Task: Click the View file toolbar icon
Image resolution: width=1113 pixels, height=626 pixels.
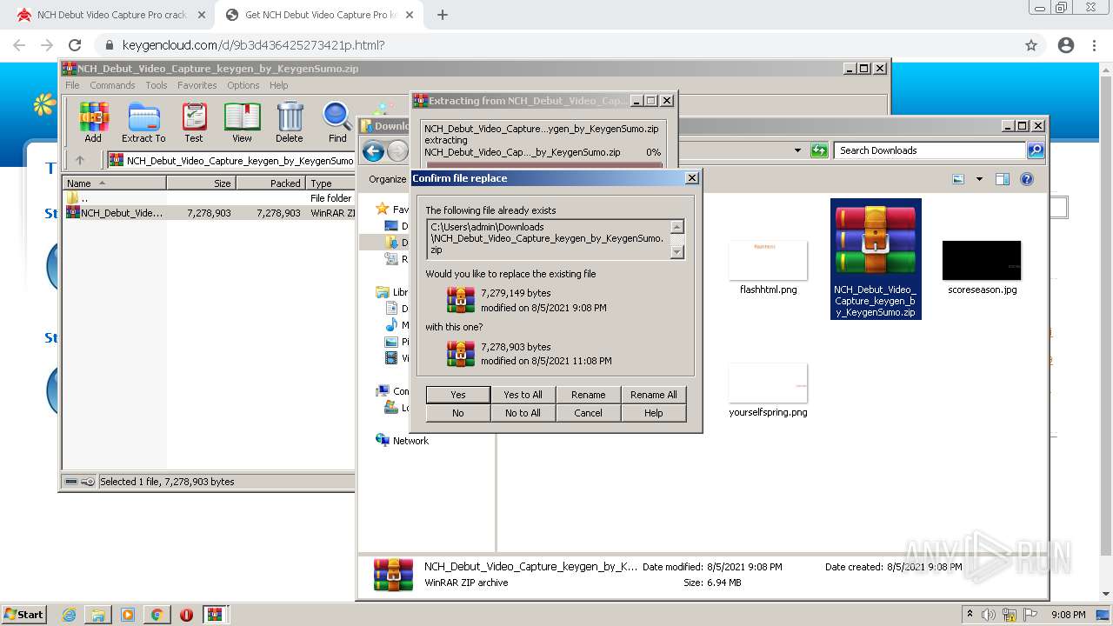Action: coord(242,122)
